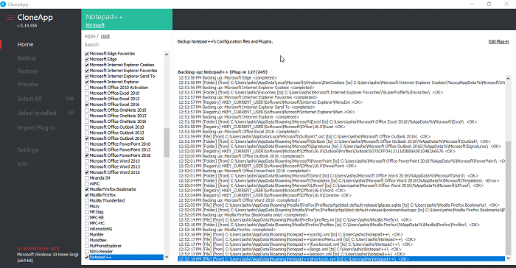Select the mRemoteNG list entry
Image resolution: width=516 pixels, height=268 pixels.
(x=101, y=228)
